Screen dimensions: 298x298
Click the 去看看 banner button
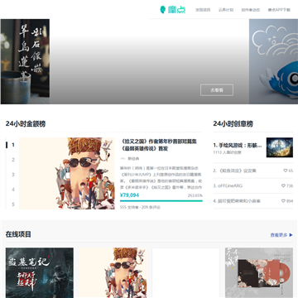(217, 90)
